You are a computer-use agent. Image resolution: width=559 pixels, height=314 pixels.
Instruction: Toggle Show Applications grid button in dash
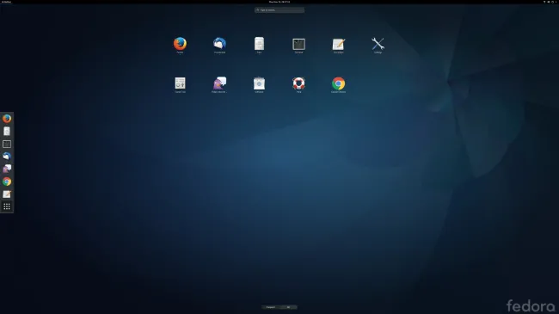7,206
